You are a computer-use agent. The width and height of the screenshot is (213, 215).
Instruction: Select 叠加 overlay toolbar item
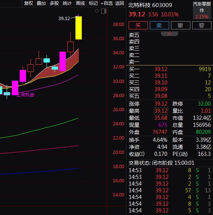[41, 3]
